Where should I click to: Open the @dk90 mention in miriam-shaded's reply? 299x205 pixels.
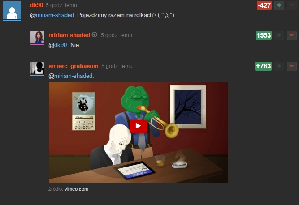[x=57, y=45]
